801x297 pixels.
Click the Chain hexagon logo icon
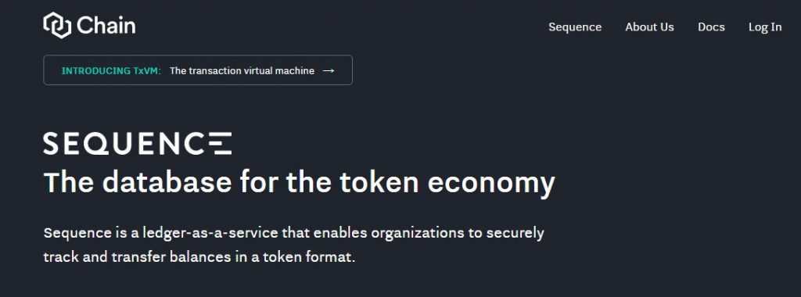click(x=57, y=26)
